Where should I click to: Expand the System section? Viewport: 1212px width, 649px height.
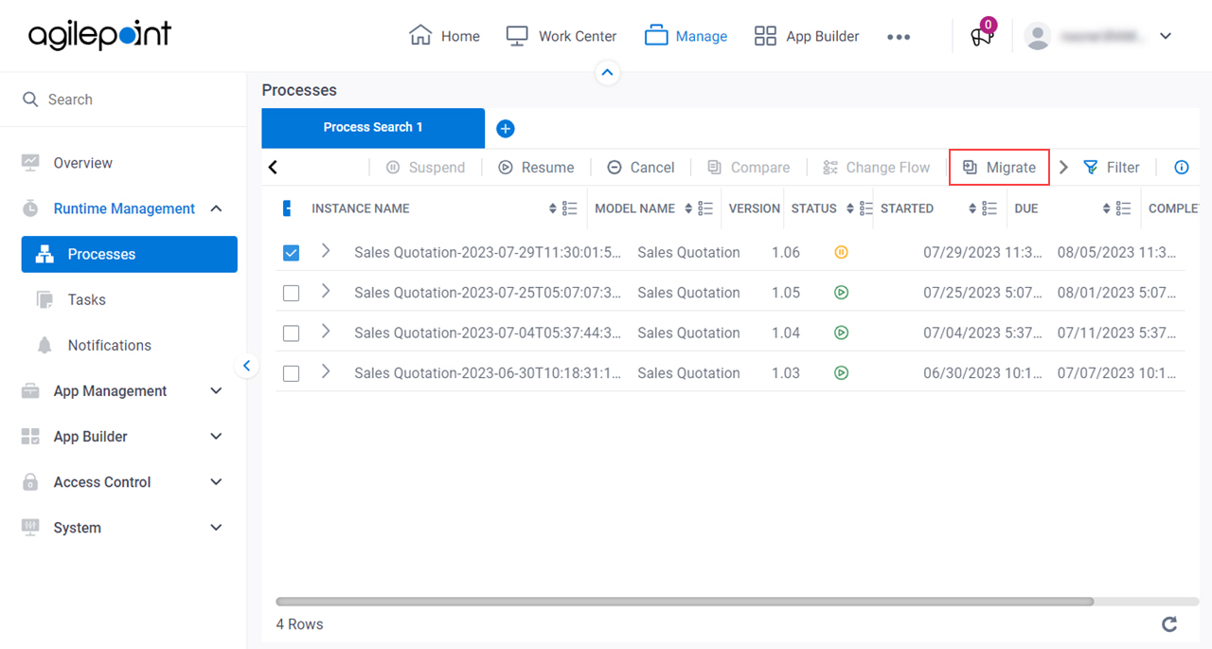pyautogui.click(x=216, y=528)
